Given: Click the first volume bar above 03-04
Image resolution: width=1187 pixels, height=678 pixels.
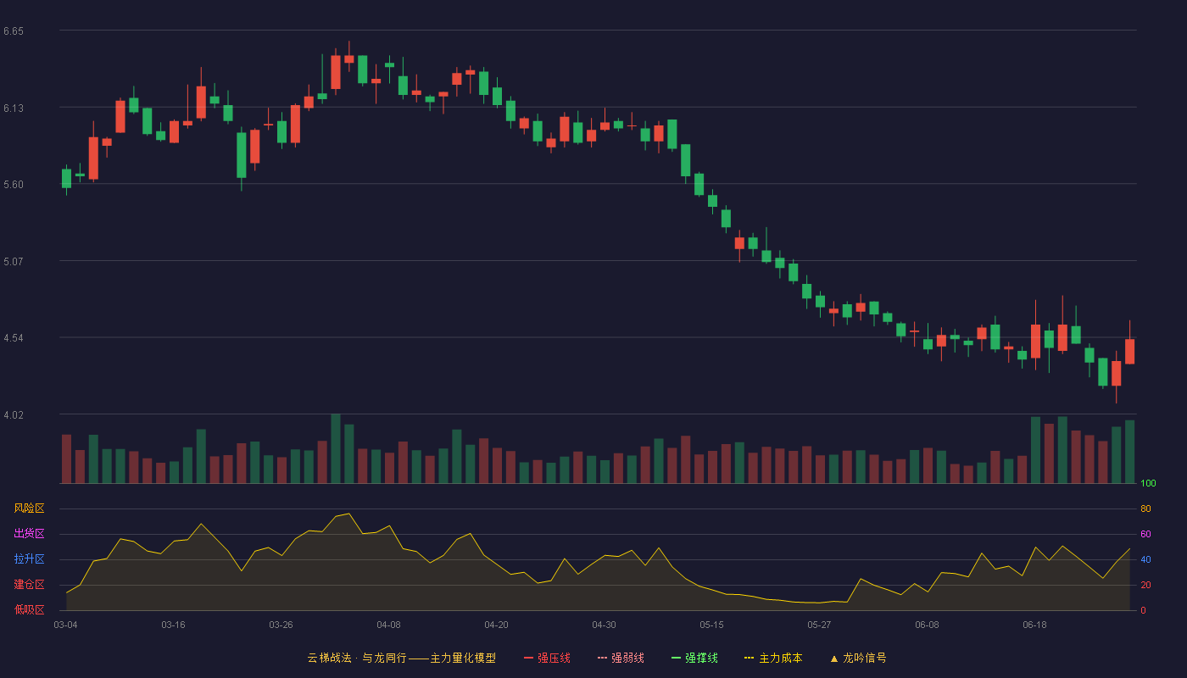Looking at the screenshot, I should coord(66,458).
